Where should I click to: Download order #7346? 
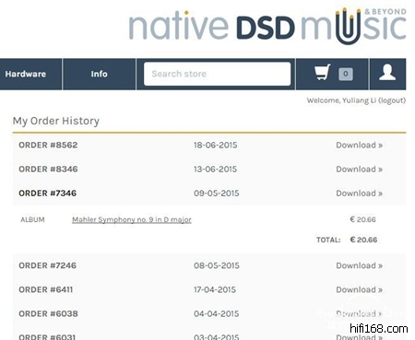coord(359,193)
